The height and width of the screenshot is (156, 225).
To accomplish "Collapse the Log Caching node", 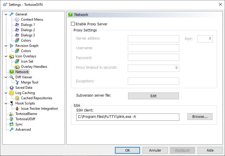I will click(x=6, y=93).
